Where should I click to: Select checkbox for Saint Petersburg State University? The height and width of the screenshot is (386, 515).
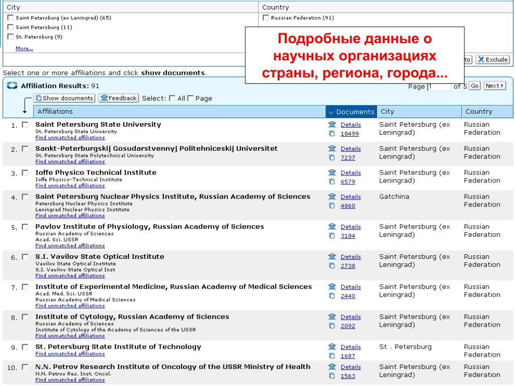point(25,125)
